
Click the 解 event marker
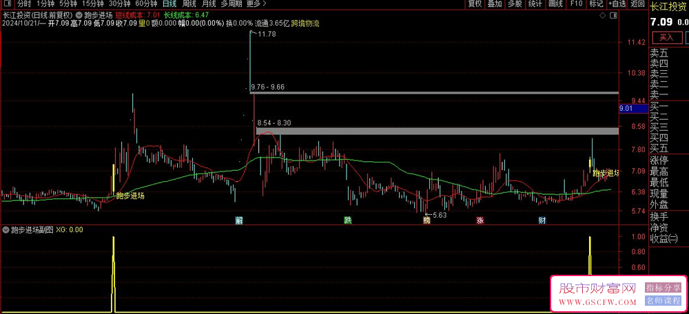238,220
